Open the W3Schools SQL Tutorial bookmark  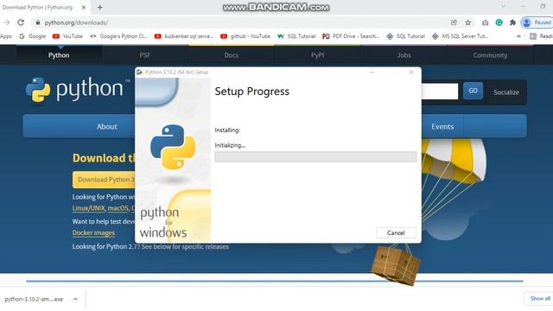tap(296, 36)
